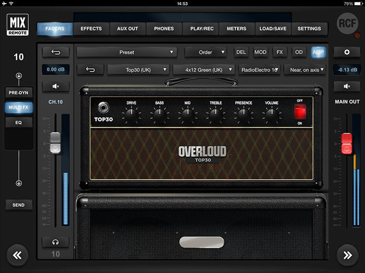Toggle the AMP effect section

(318, 52)
